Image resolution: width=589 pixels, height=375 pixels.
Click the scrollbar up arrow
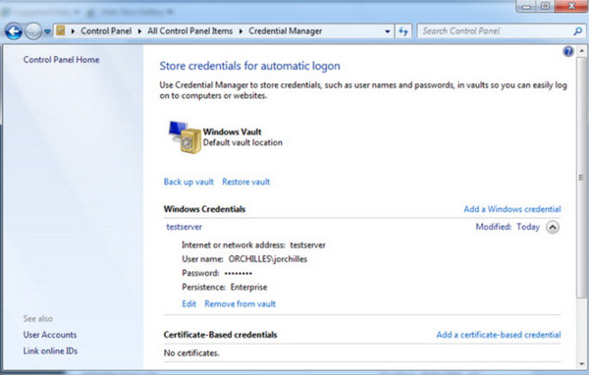[581, 50]
